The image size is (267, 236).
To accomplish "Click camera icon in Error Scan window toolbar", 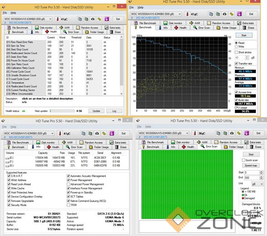I will pos(232,133).
